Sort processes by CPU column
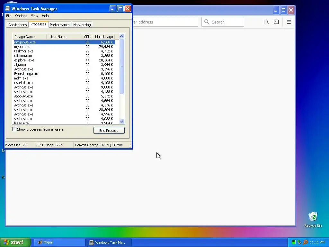This screenshot has width=329, height=247. pos(87,37)
